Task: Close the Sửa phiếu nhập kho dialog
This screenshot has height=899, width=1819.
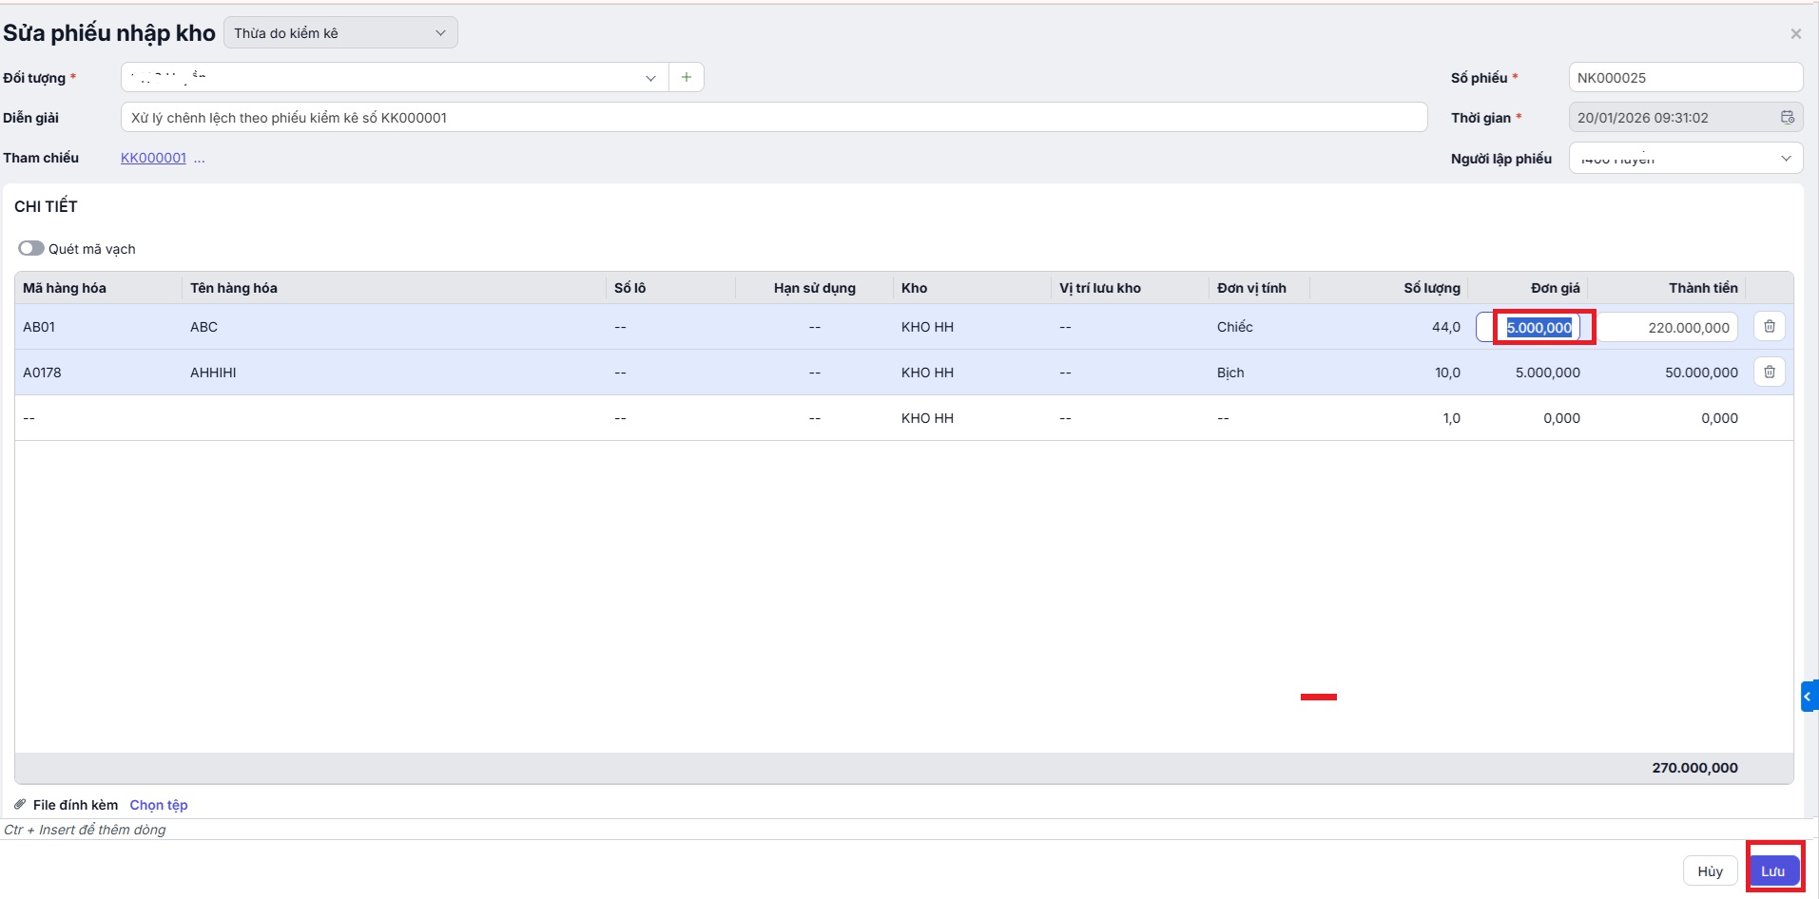Action: point(1795,34)
